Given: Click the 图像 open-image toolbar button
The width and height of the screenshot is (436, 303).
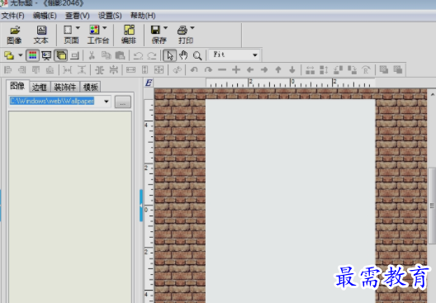Looking at the screenshot, I should coord(15,35).
